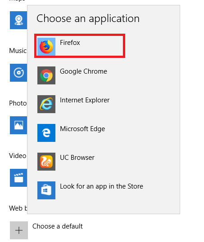Select Internet Explorer text entry
This screenshot has height=242, width=204.
[85, 100]
